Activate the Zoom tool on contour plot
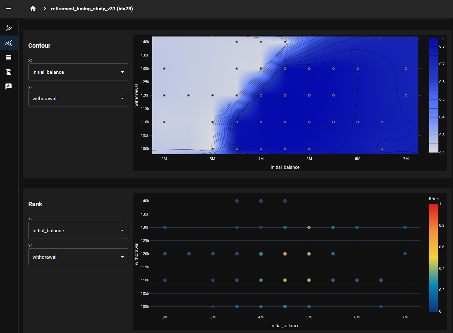The height and width of the screenshot is (333, 453). [x=379, y=39]
